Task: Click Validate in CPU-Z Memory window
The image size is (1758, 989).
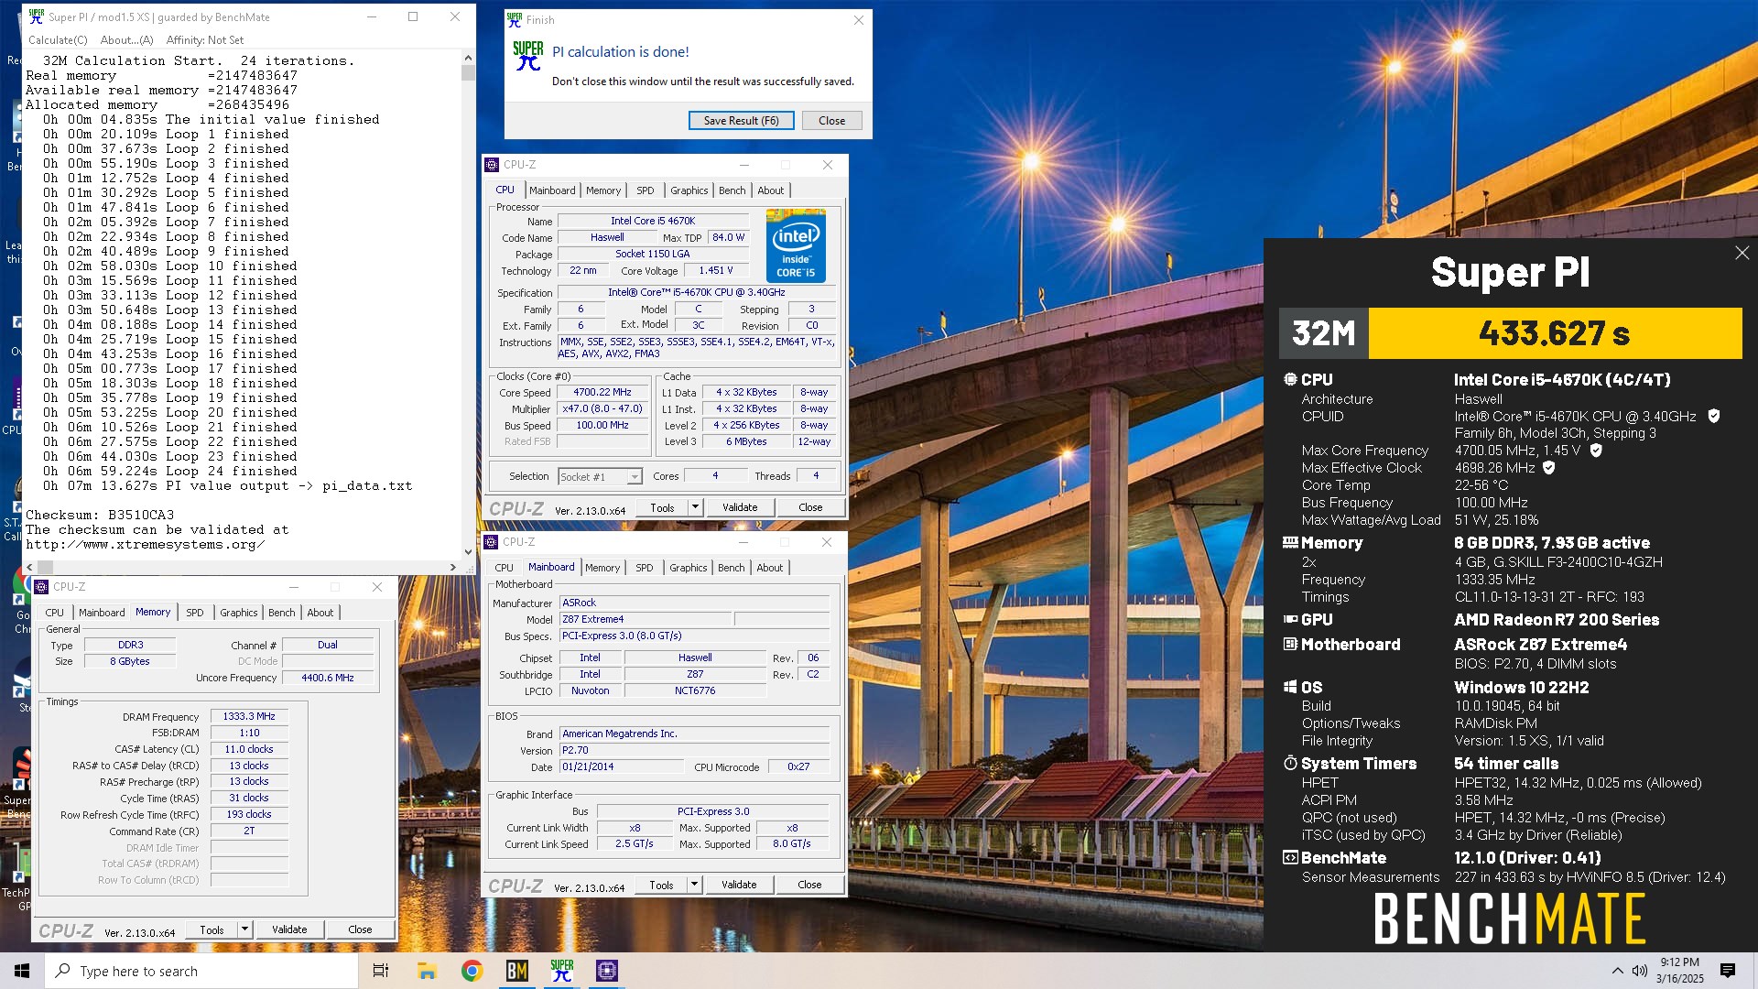Action: 289,929
